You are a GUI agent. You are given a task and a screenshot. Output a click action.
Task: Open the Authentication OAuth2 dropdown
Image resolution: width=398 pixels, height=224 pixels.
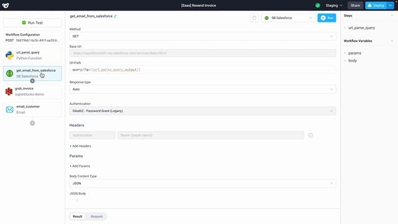pos(203,111)
